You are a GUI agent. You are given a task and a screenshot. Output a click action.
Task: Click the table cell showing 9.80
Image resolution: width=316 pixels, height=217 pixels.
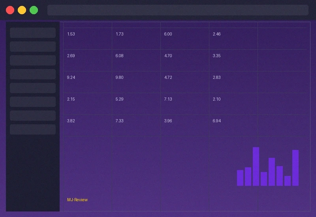[x=120, y=78]
